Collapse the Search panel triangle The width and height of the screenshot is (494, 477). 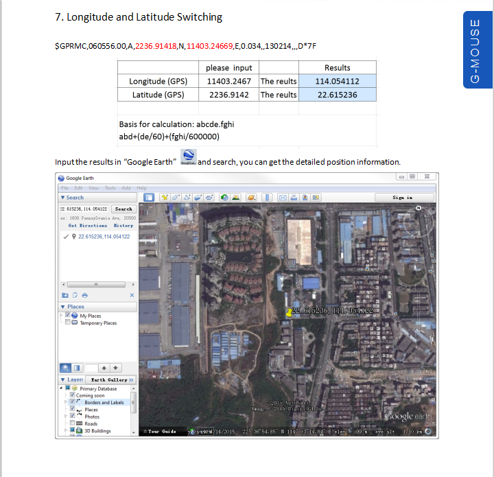click(62, 198)
